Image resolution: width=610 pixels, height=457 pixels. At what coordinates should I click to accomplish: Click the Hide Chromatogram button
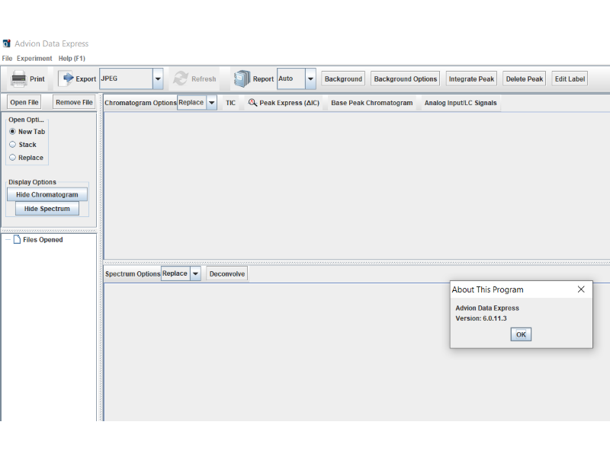[47, 195]
